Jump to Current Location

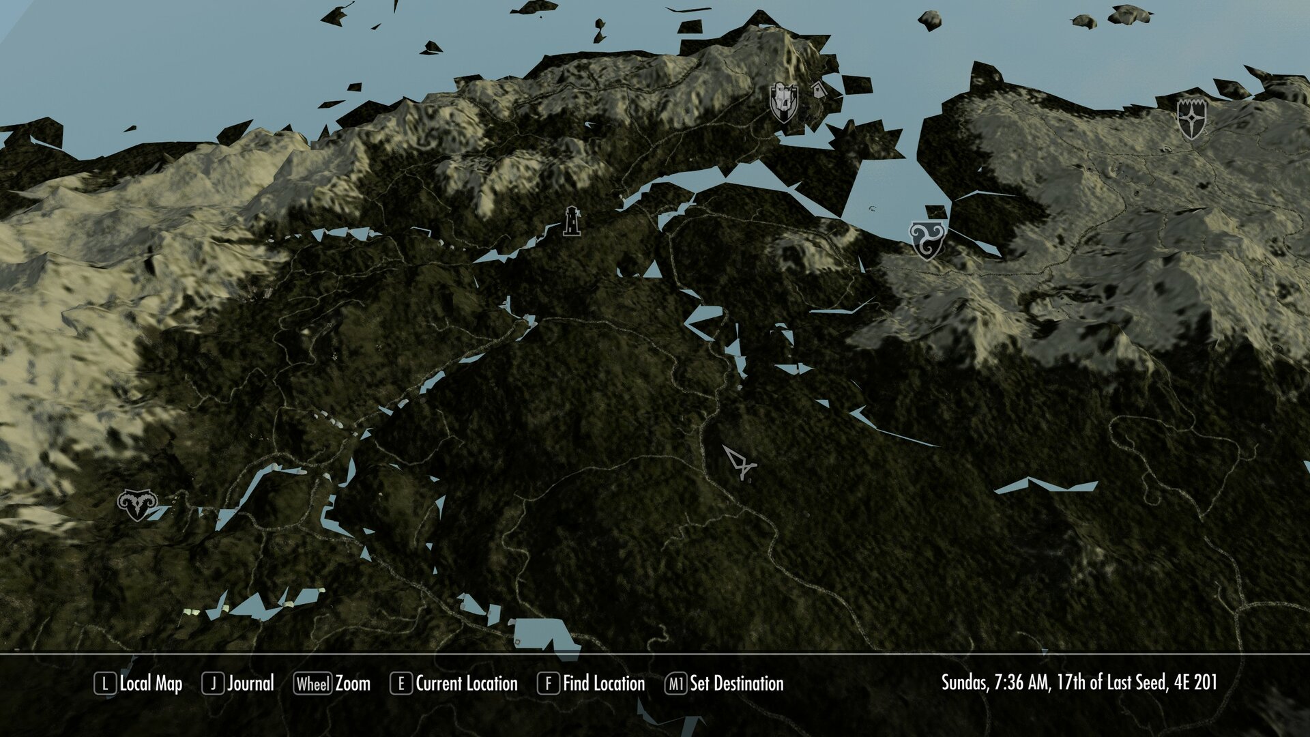pyautogui.click(x=454, y=683)
